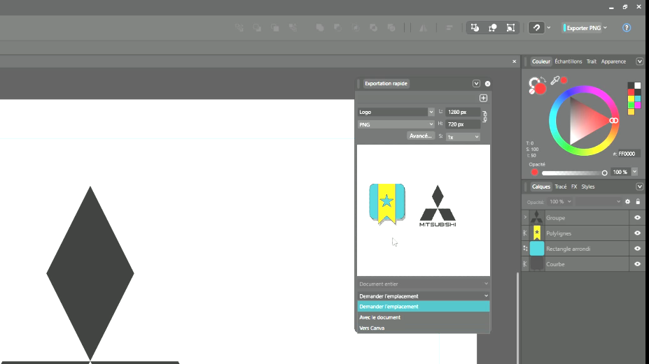Click the Avancé... button
Screen dimensions: 649x364
click(x=421, y=136)
